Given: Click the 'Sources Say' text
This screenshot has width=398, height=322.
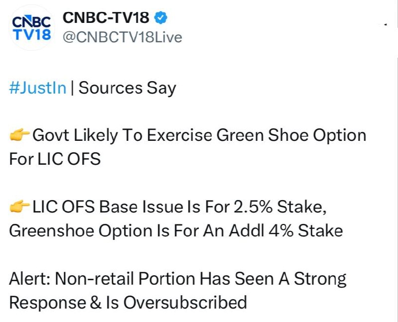Looking at the screenshot, I should pyautogui.click(x=127, y=89).
